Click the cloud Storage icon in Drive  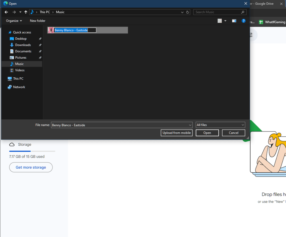(12, 144)
